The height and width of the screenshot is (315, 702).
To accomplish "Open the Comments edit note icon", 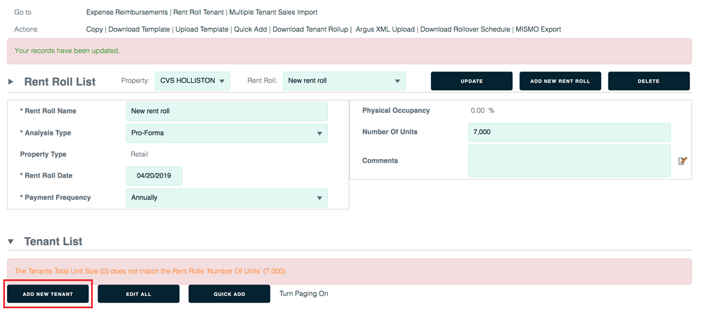I will 683,161.
